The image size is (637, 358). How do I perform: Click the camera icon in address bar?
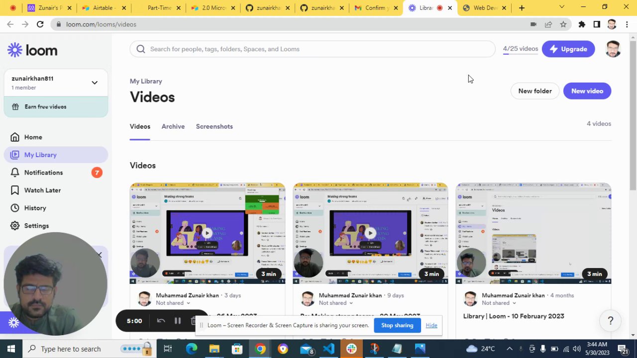533,24
